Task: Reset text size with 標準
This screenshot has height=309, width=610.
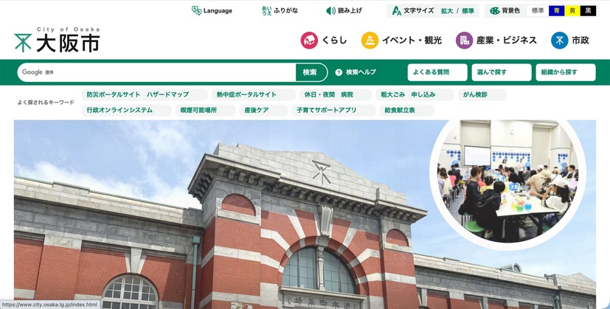Action: coord(468,11)
